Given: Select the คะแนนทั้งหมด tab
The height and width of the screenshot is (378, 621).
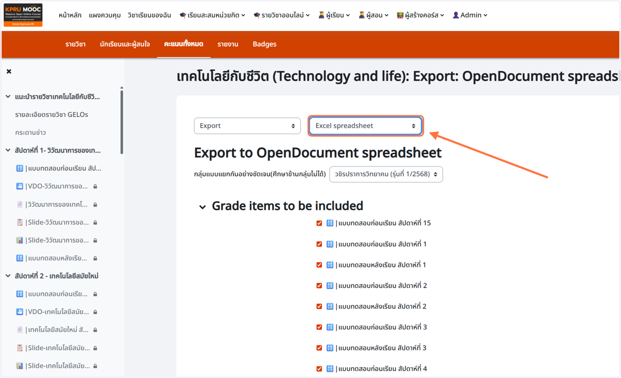Looking at the screenshot, I should point(184,44).
